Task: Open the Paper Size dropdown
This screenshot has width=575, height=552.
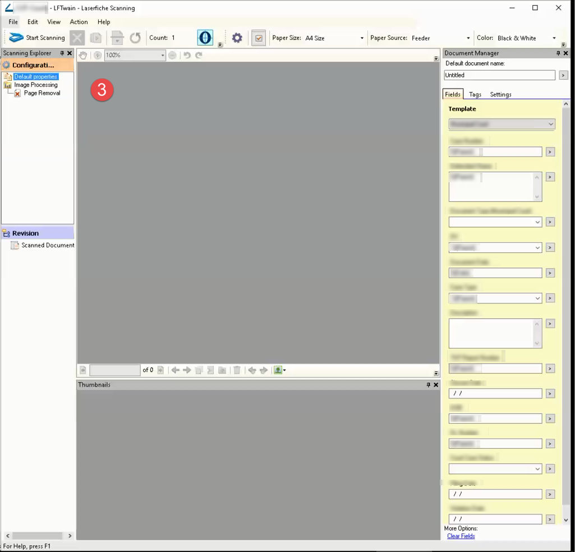Action: 362,38
